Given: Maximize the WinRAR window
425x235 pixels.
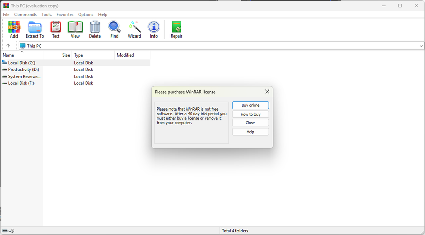Looking at the screenshot, I should click(400, 6).
